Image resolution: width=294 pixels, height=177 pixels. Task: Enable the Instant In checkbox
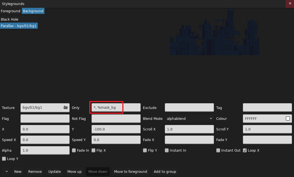tap(167, 151)
